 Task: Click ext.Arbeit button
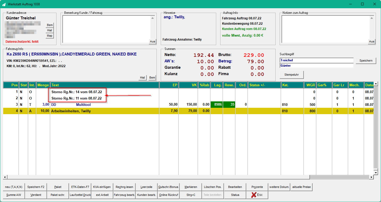click(102, 195)
